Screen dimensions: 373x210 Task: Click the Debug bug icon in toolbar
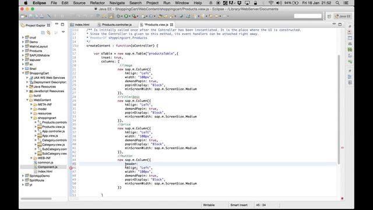(x=118, y=16)
